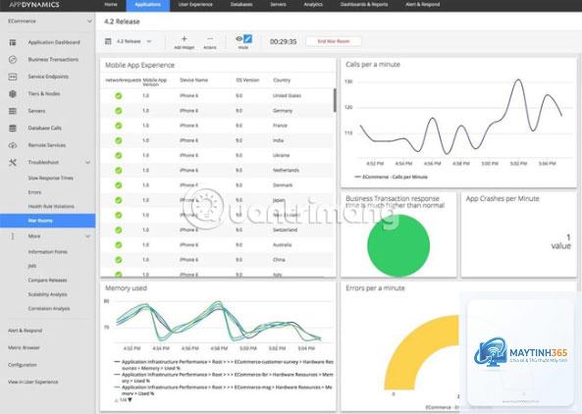The image size is (582, 414).
Task: Open Information Points under More
Action: [47, 252]
